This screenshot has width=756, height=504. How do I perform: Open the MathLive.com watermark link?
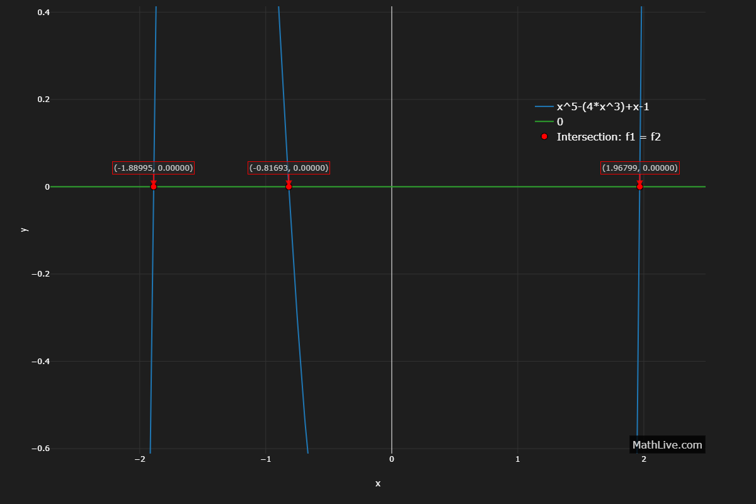667,445
